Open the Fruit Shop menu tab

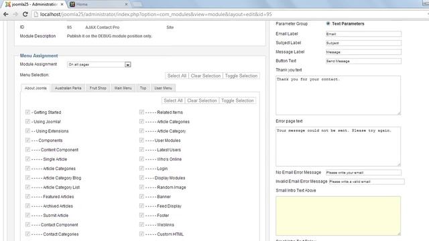[98, 88]
